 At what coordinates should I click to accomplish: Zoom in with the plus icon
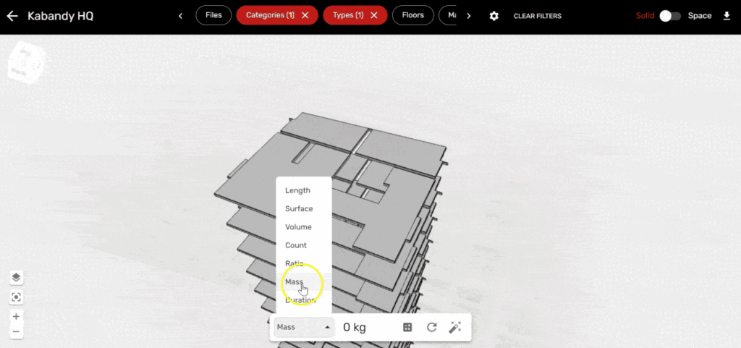pos(17,316)
